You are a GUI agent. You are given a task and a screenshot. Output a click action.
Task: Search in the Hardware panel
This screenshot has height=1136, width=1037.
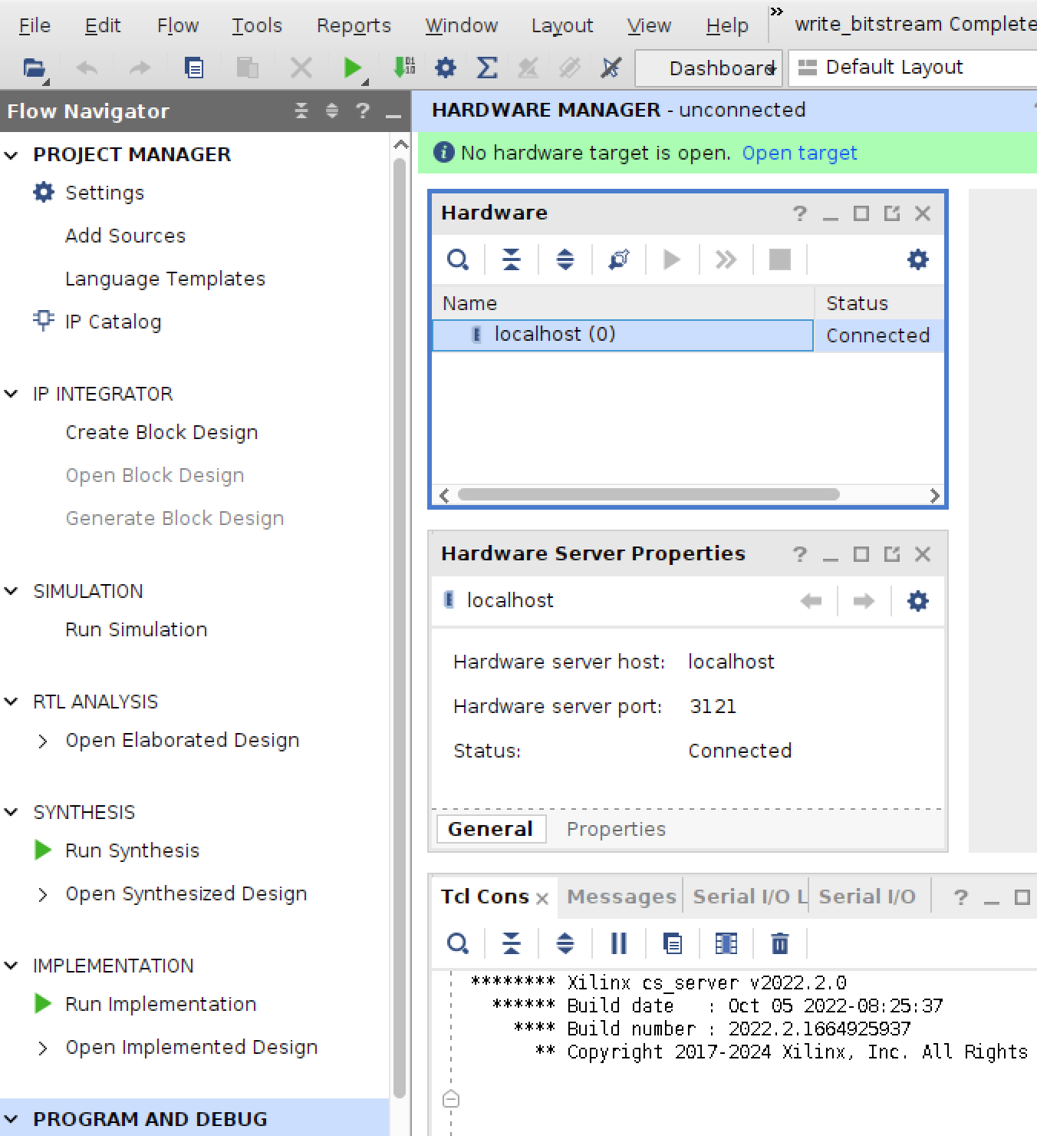[x=458, y=259]
